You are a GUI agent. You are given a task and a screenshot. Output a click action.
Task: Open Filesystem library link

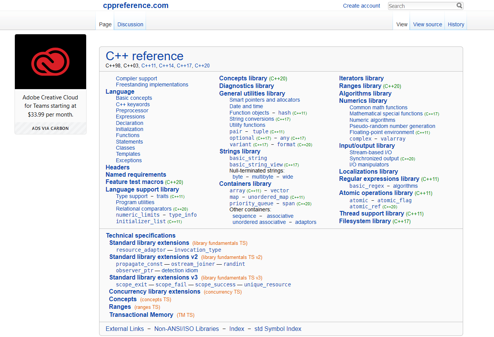point(365,221)
